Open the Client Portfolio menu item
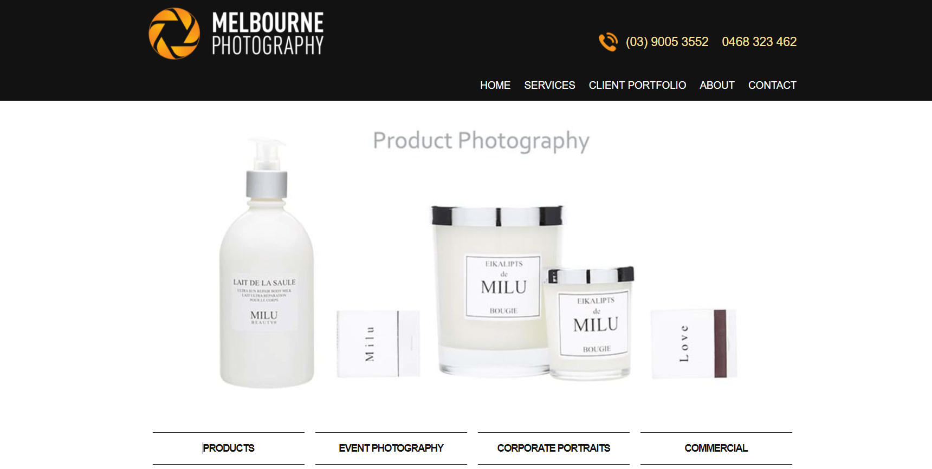Viewport: 932px width, 469px height. (637, 85)
